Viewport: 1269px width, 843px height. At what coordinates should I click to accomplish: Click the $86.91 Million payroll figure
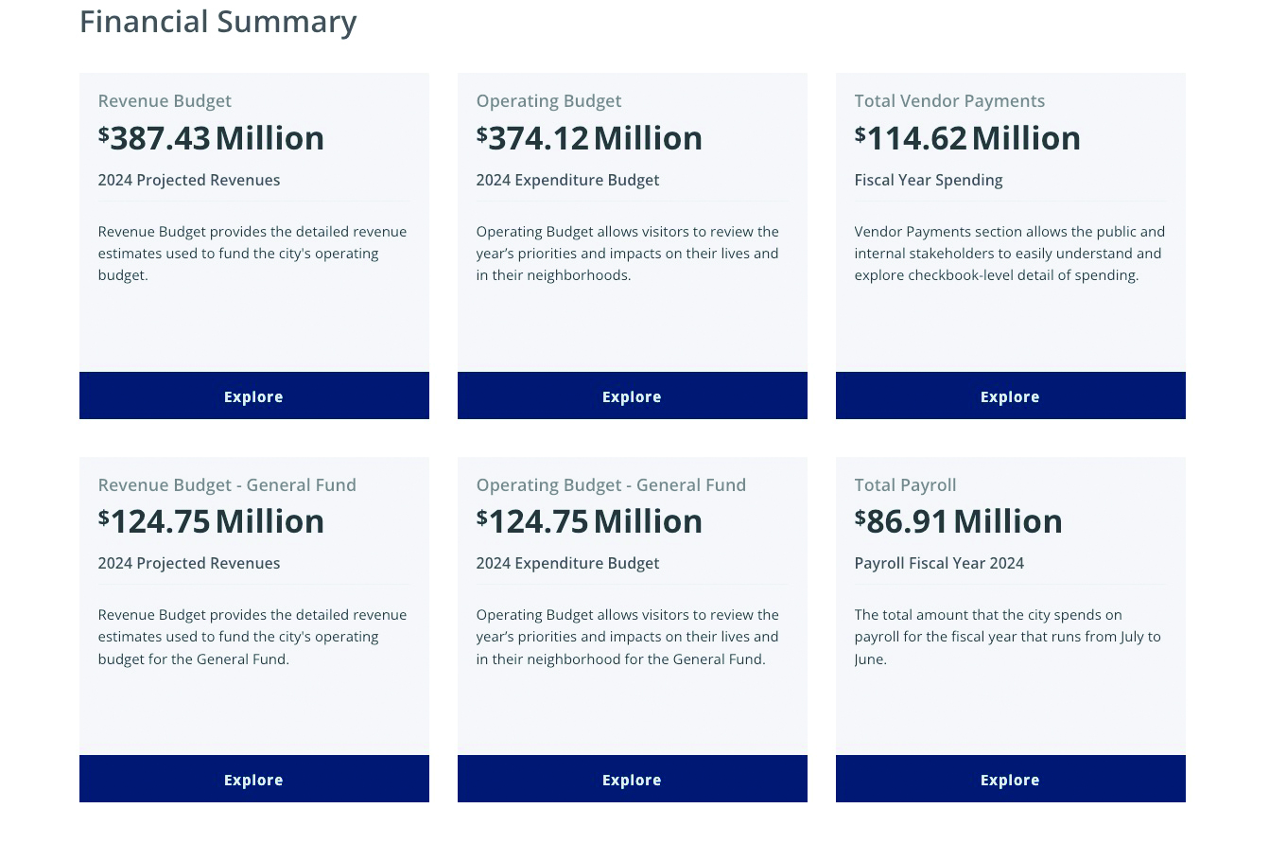click(x=958, y=520)
